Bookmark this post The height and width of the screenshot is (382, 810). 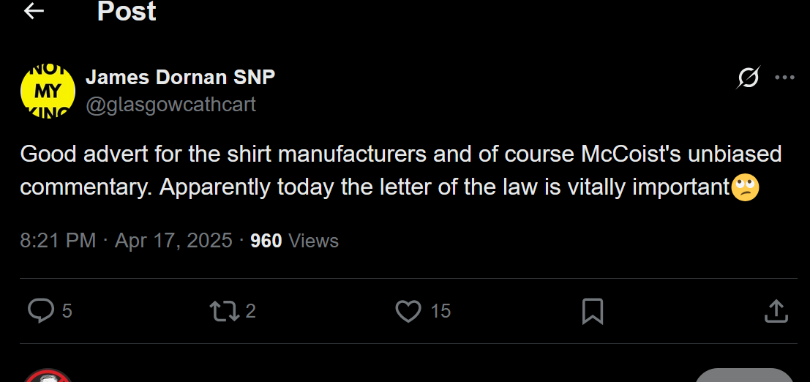pos(593,312)
